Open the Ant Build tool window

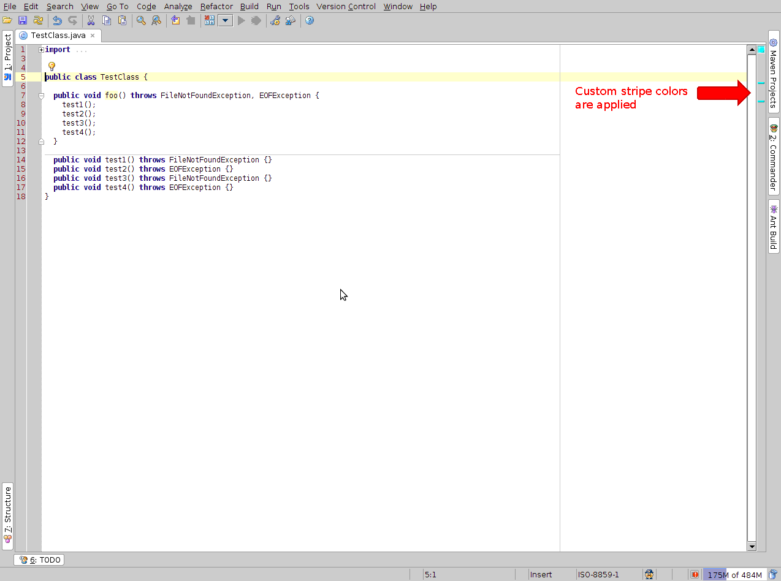[x=774, y=226]
